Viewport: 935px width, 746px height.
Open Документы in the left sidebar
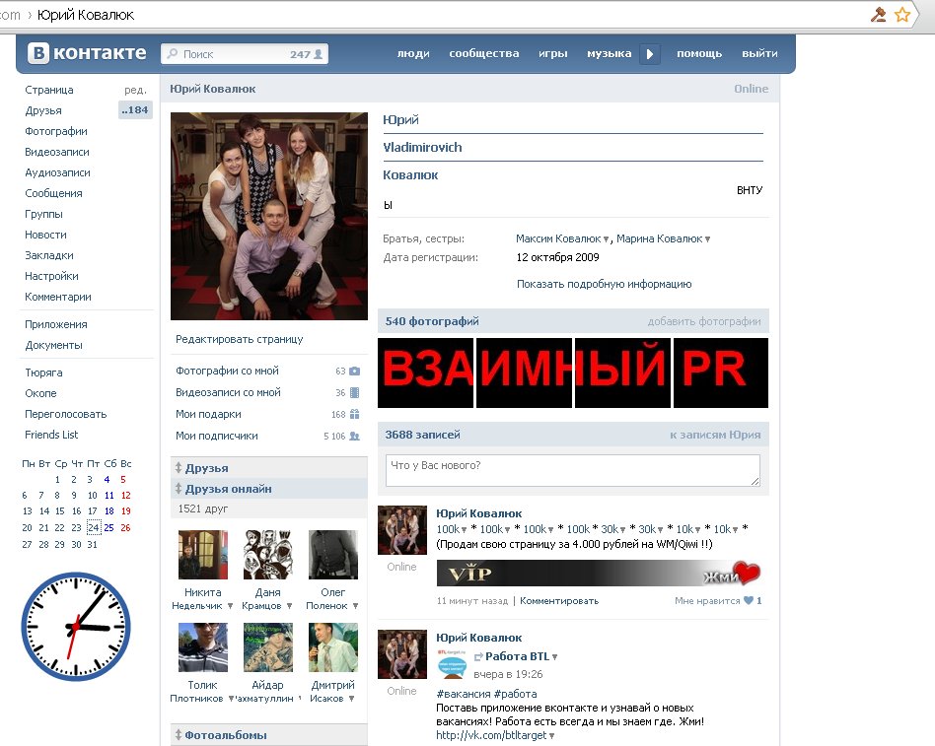point(53,345)
